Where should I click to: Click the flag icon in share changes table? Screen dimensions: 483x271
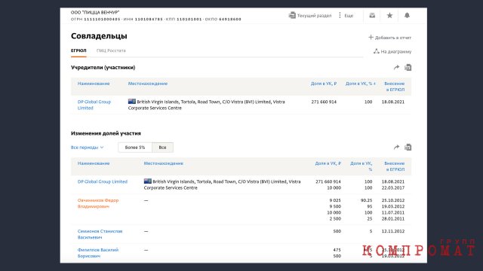point(148,181)
